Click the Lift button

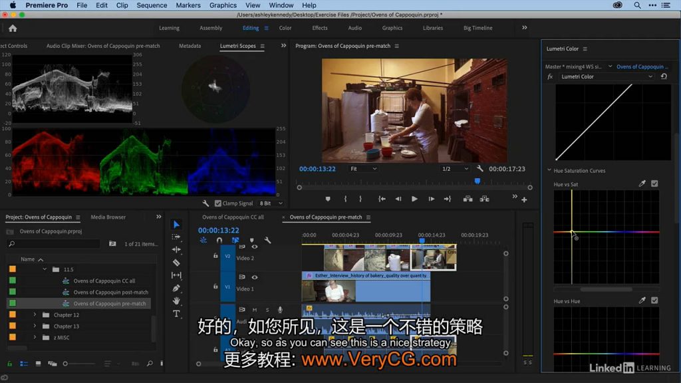click(468, 199)
